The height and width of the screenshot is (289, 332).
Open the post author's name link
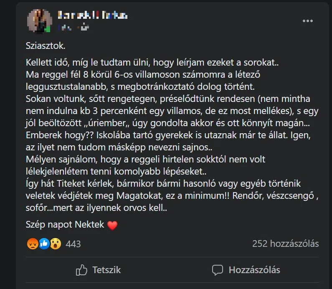pos(92,15)
